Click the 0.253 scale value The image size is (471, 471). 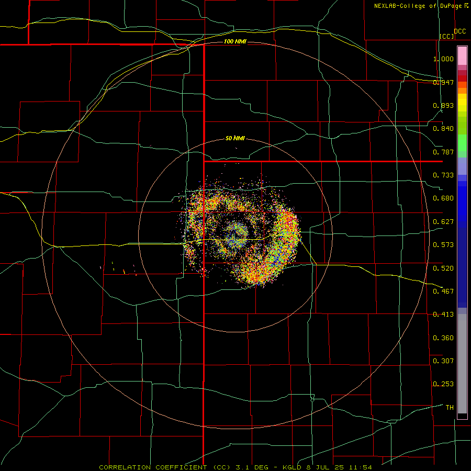pos(443,384)
